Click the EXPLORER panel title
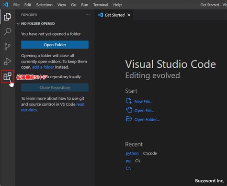Image resolution: width=227 pixels, height=186 pixels. pos(29,15)
